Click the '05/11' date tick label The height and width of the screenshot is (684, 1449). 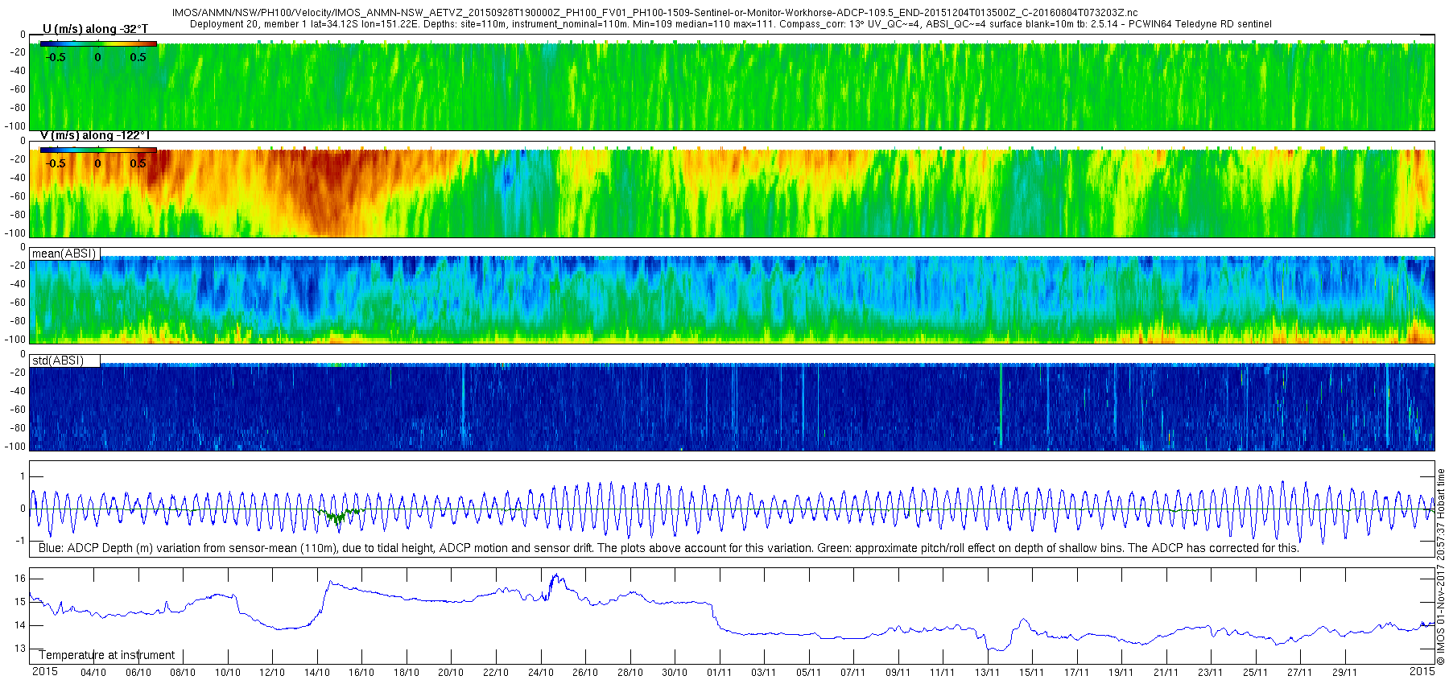808,673
